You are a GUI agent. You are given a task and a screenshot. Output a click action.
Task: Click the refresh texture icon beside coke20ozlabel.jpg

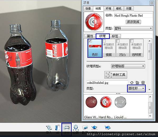132,83
